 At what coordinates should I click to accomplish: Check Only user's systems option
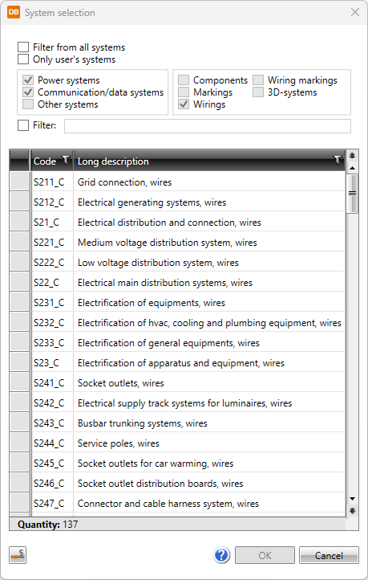[x=23, y=59]
